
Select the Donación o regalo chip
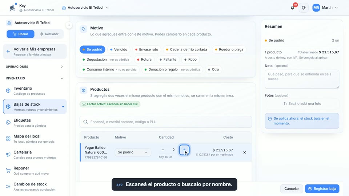pyautogui.click(x=172, y=69)
